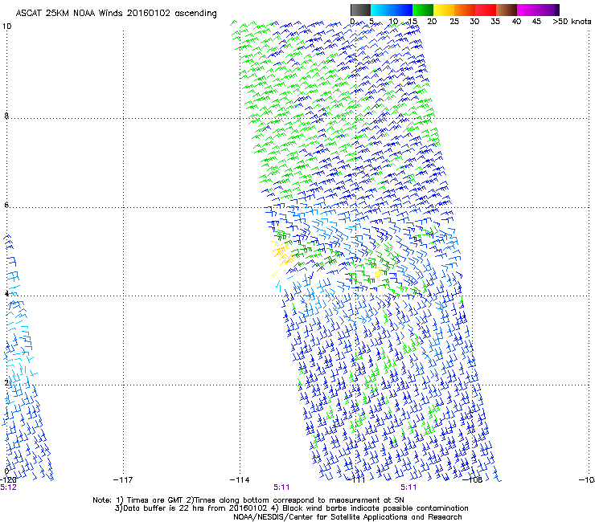The height and width of the screenshot is (522, 595).
Task: Click the cyan 5-10 knots legend color
Action: click(x=380, y=10)
